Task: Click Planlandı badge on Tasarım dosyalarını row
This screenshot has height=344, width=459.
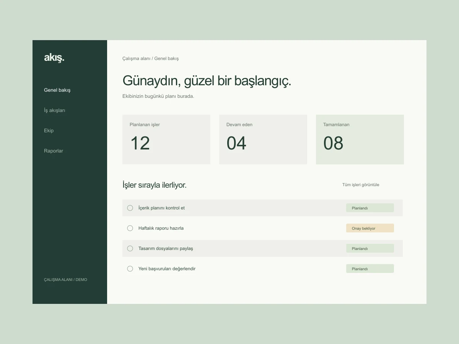Action: [370, 248]
